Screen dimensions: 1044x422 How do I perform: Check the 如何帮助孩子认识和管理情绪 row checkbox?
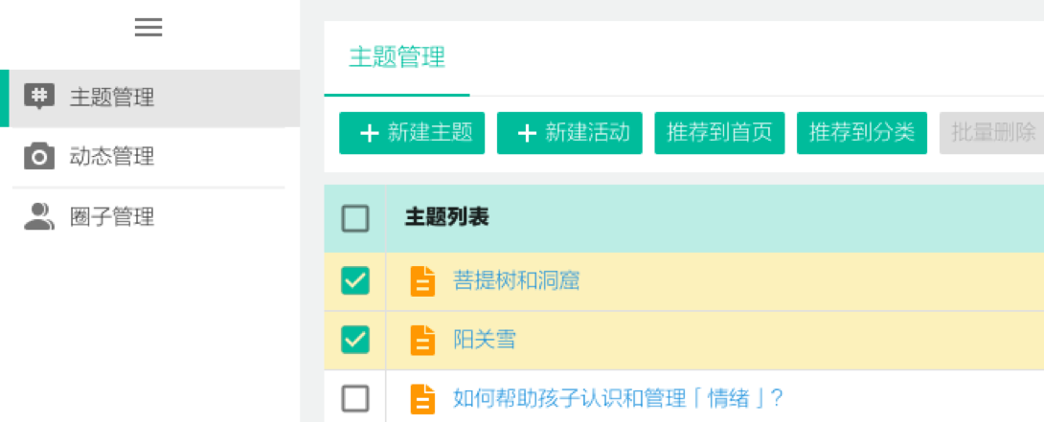[355, 399]
